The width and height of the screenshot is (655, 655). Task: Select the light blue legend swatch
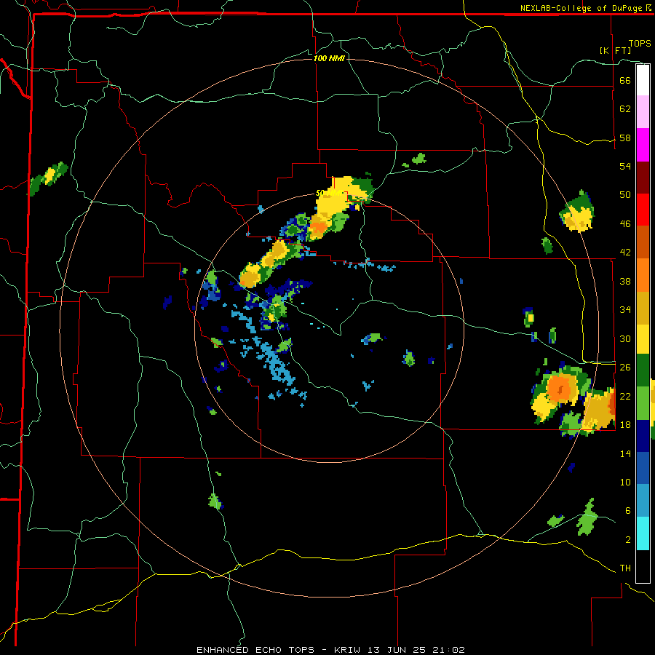tap(643, 501)
